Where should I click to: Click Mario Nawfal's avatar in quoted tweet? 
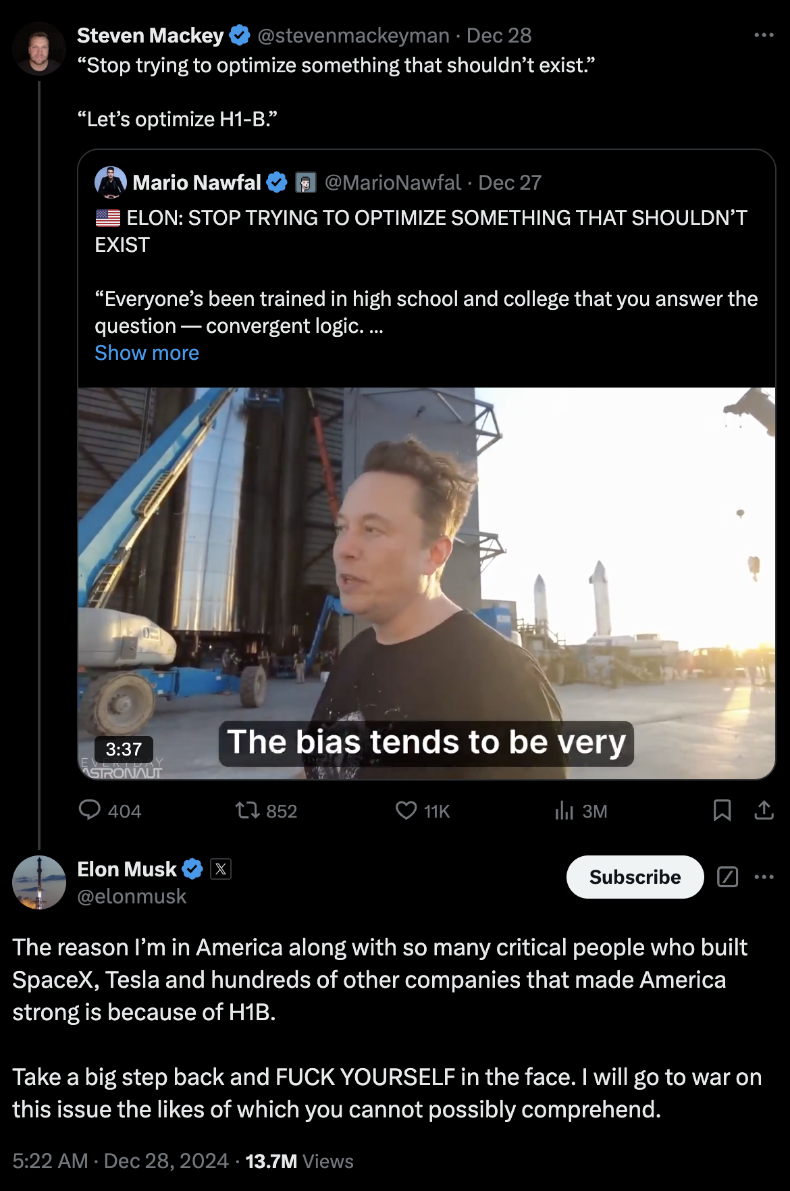pyautogui.click(x=111, y=182)
